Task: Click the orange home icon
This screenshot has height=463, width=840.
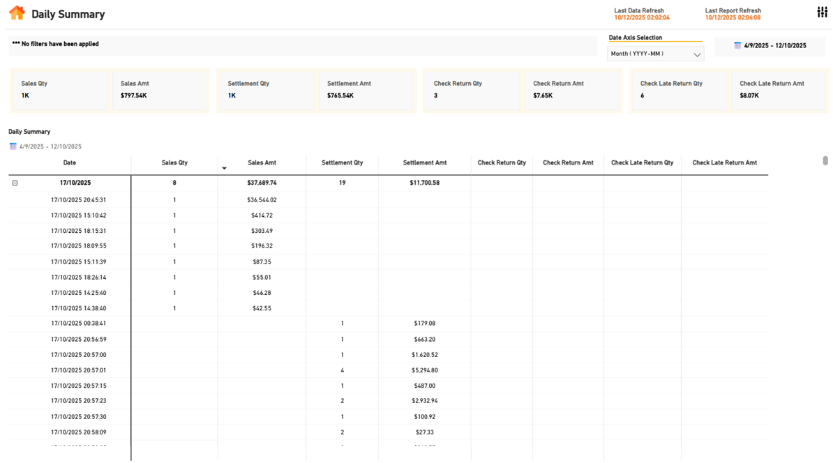Action: pyautogui.click(x=17, y=13)
